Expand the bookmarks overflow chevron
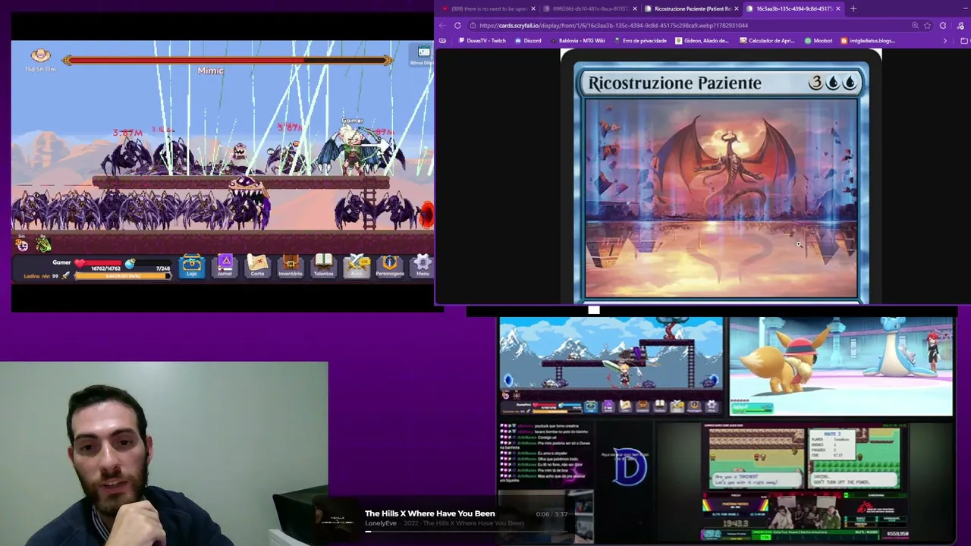Image resolution: width=971 pixels, height=546 pixels. click(x=945, y=40)
